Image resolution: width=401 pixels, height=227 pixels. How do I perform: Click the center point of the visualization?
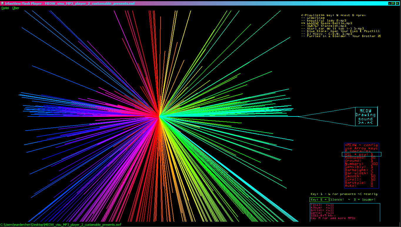point(159,116)
